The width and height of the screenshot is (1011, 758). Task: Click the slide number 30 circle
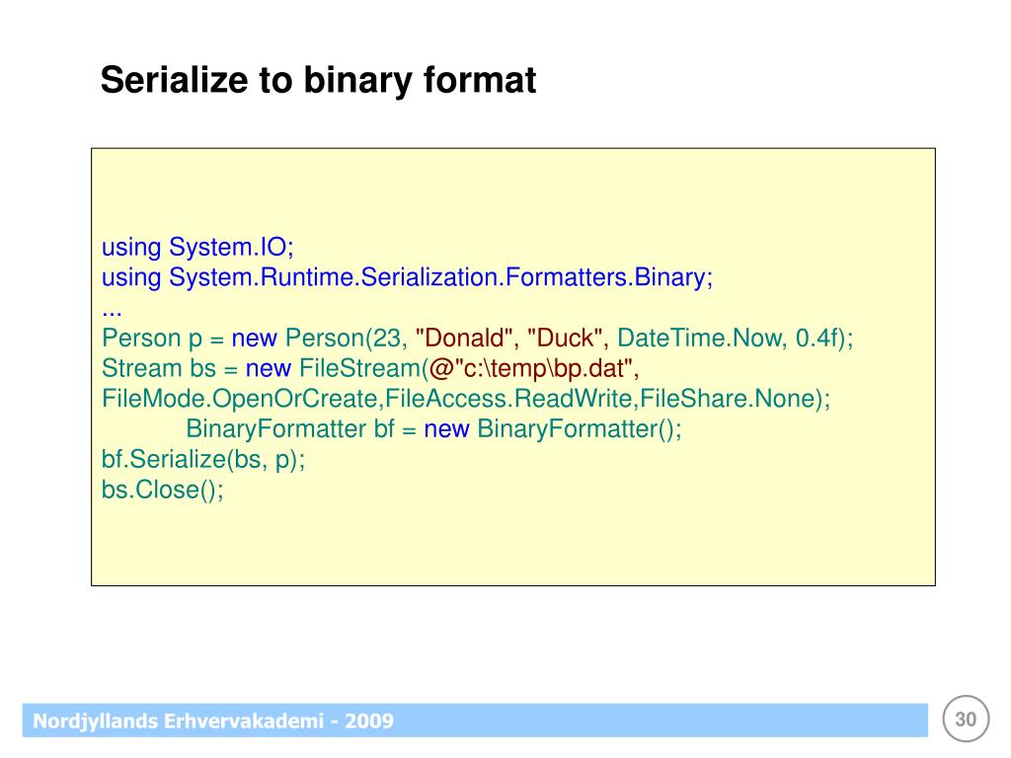click(x=966, y=720)
